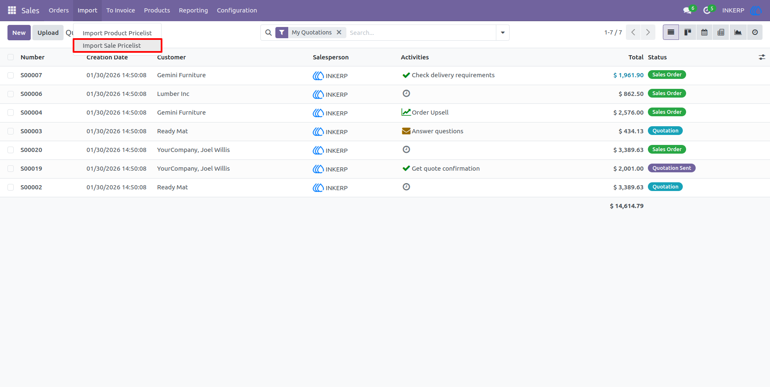Open the To Invoice menu
770x387 pixels.
click(x=120, y=10)
